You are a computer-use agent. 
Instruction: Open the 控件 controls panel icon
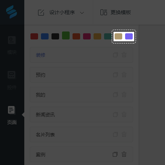tap(12, 75)
